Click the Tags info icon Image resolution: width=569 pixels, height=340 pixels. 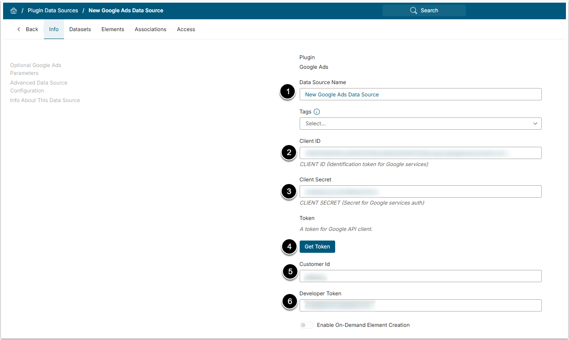coord(317,112)
